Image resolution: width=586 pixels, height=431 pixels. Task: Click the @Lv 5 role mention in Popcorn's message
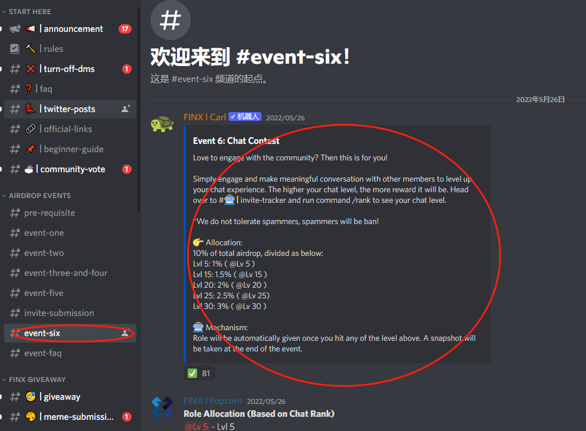click(x=197, y=426)
